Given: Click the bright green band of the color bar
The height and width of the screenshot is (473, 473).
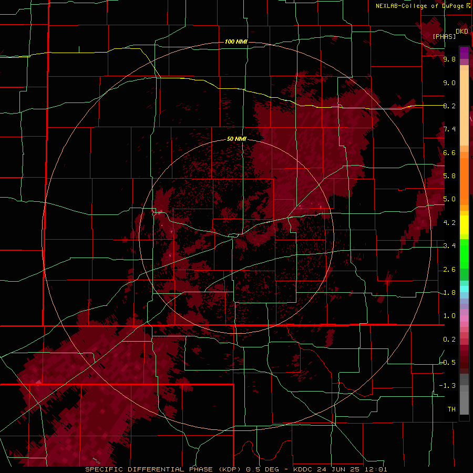Looking at the screenshot, I should pos(464,253).
